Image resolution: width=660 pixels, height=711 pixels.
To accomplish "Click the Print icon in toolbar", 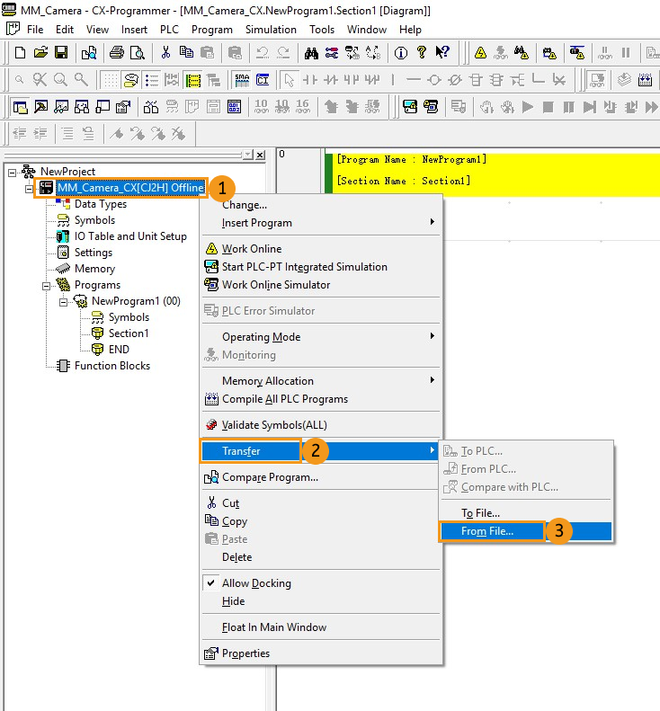I will tap(116, 53).
